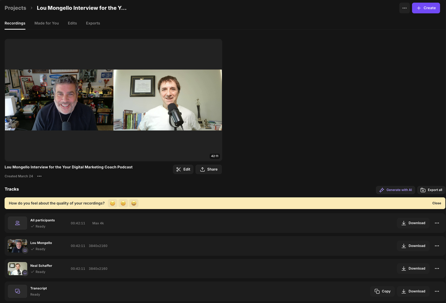446x303 pixels.
Task: Copy the transcript
Action: (382, 291)
